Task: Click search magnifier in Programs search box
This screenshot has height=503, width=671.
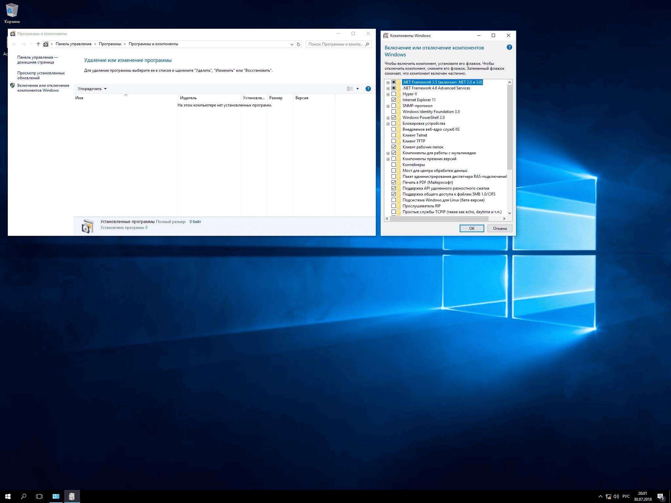Action: click(x=367, y=44)
